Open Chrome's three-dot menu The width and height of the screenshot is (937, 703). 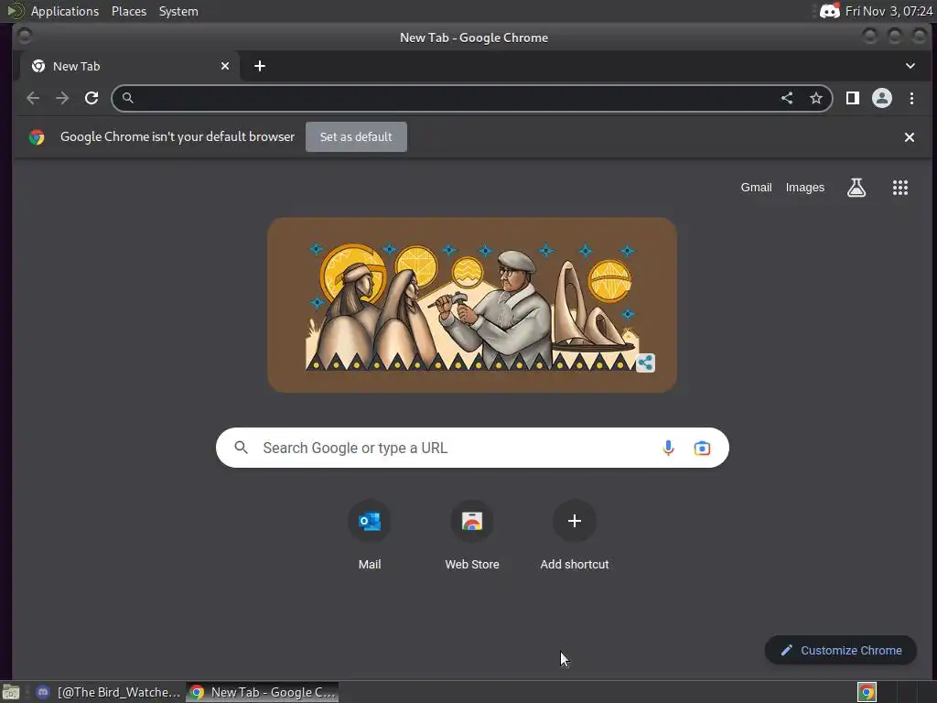[x=911, y=98]
